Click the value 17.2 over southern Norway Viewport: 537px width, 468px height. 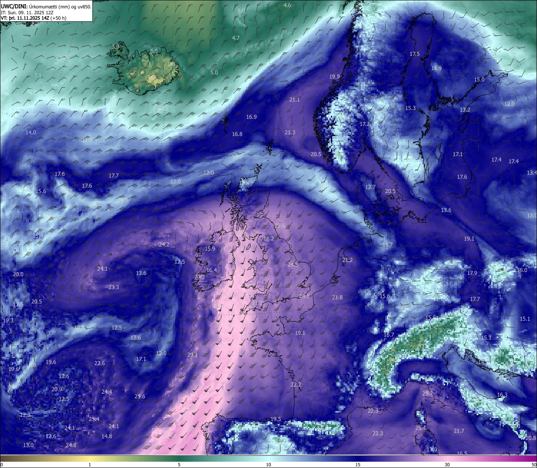point(365,124)
